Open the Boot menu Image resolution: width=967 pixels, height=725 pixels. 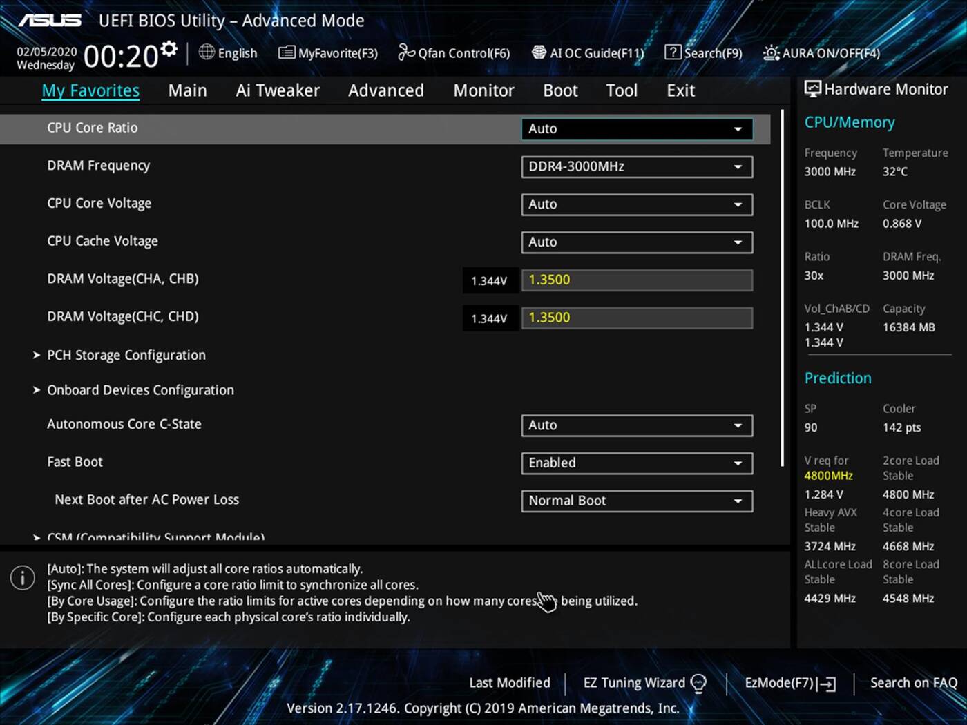coord(559,90)
